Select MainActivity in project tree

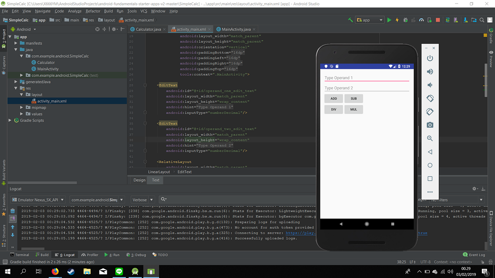(48, 69)
